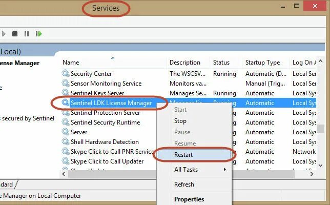The height and width of the screenshot is (205, 330).
Task: Choose Restart from the context menu
Action: pyautogui.click(x=183, y=154)
